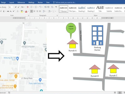Sort paragraph text alphabetically

(52, 7)
